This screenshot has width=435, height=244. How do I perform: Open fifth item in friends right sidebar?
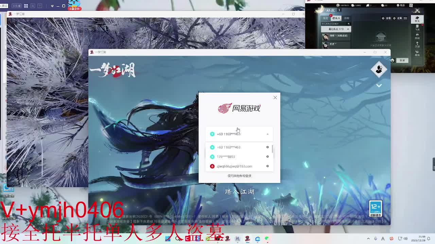click(417, 53)
